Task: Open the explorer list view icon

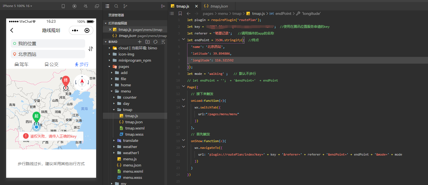Action: click(x=107, y=6)
